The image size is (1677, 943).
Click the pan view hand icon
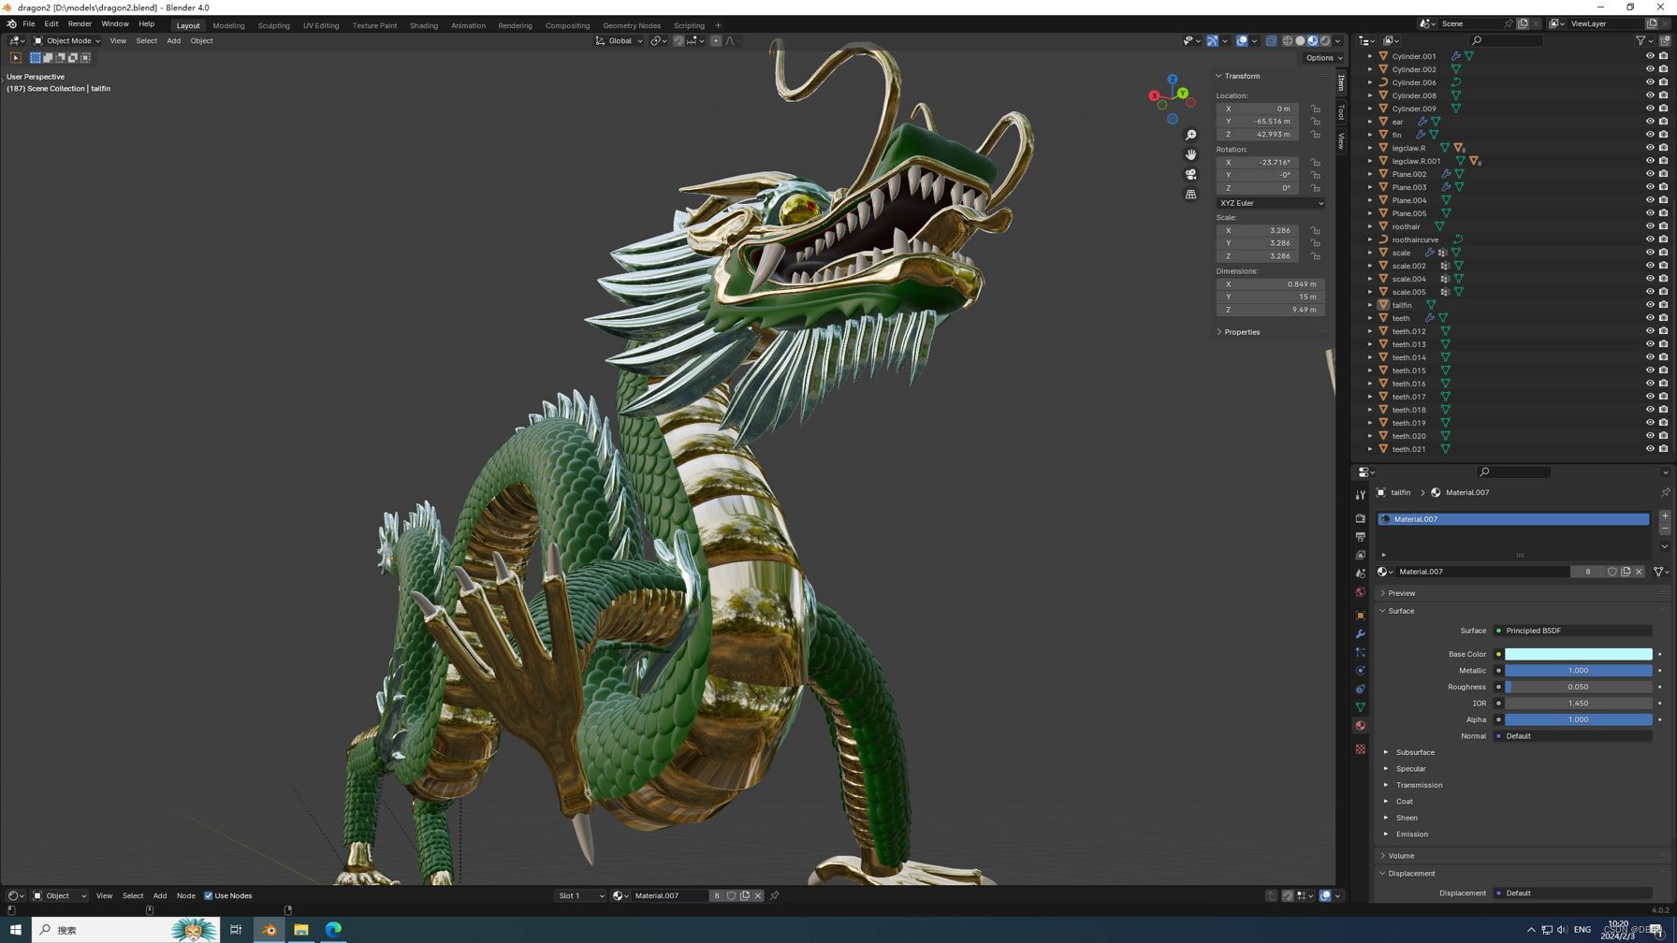coord(1190,154)
